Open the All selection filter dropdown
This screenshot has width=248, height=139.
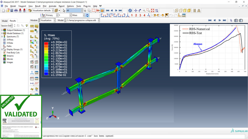[x=74, y=10]
